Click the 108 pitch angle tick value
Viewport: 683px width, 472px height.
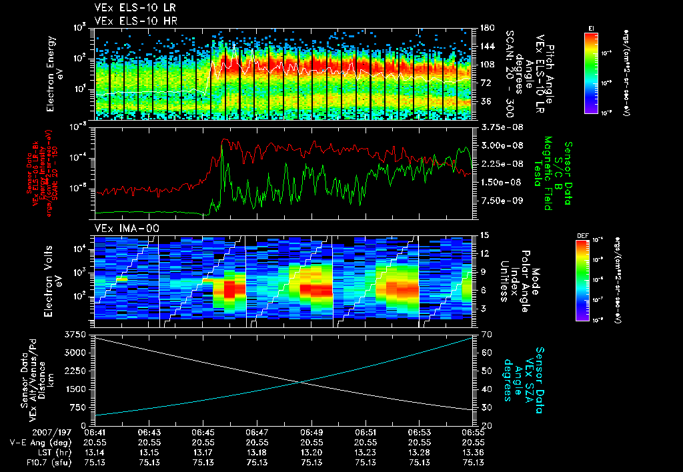487,65
